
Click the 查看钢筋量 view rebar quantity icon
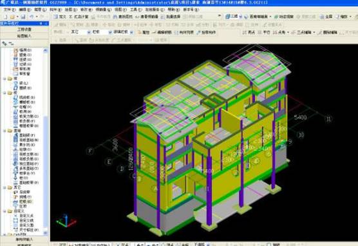(147, 17)
